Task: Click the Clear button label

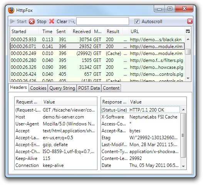Action: point(62,22)
